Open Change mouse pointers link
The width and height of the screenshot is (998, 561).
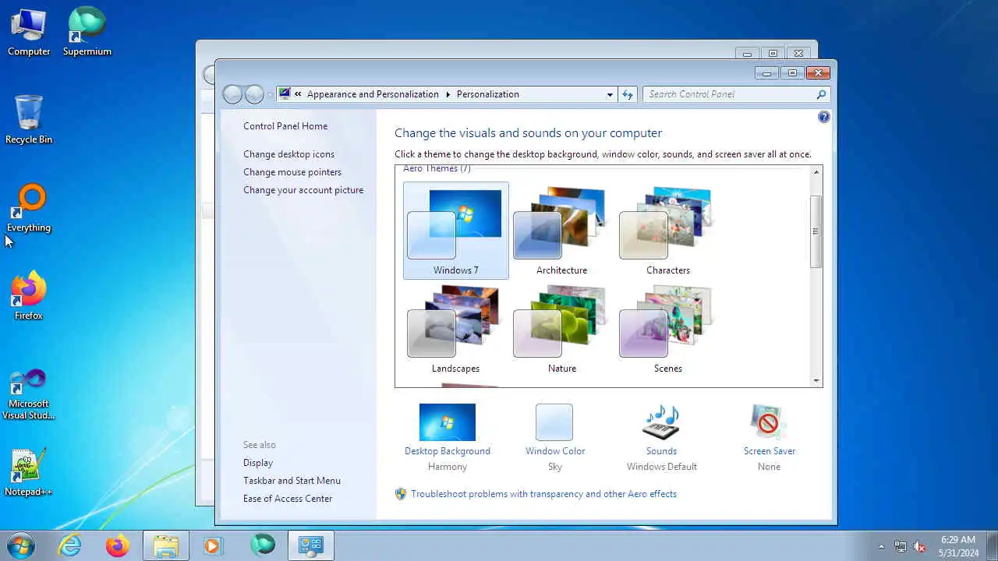pos(292,172)
